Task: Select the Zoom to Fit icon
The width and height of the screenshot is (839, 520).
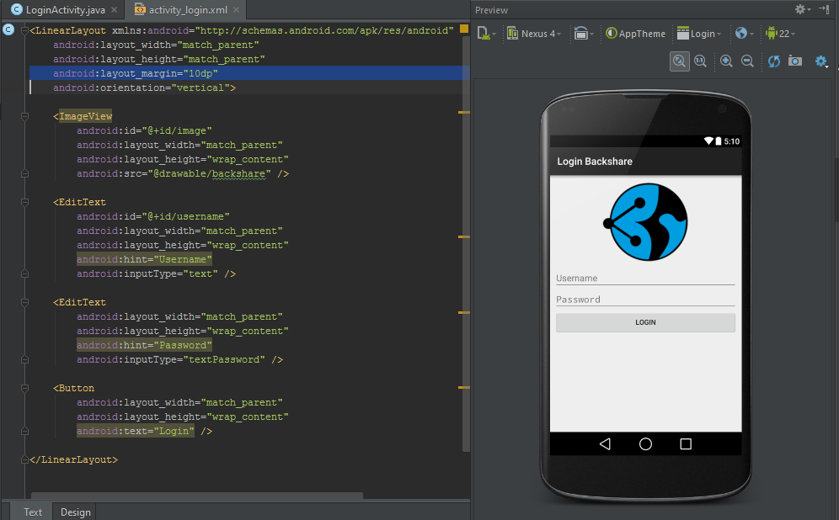Action: tap(679, 61)
